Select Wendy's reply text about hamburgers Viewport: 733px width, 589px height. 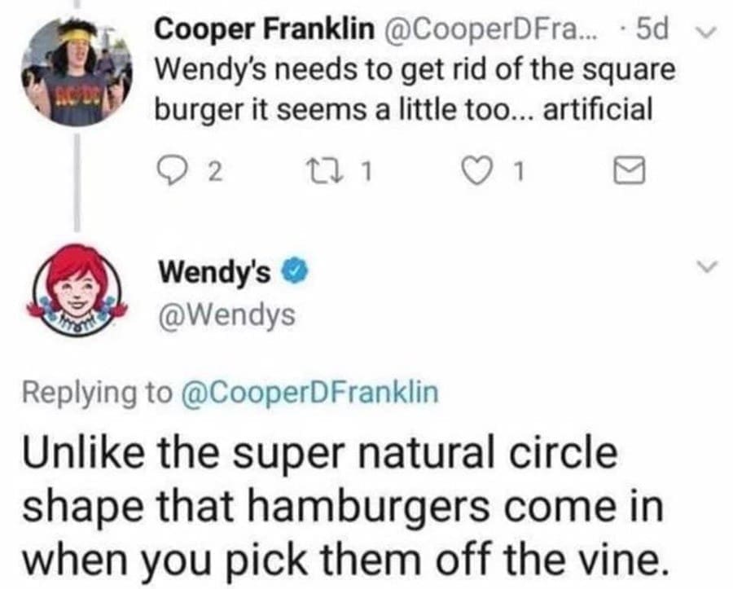[342, 507]
